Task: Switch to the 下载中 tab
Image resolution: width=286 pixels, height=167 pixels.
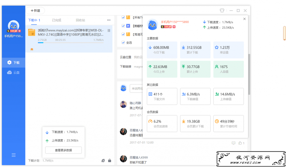Action: click(x=34, y=20)
